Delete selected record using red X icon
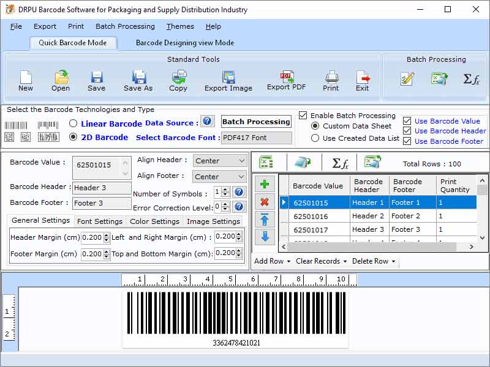 [x=265, y=202]
